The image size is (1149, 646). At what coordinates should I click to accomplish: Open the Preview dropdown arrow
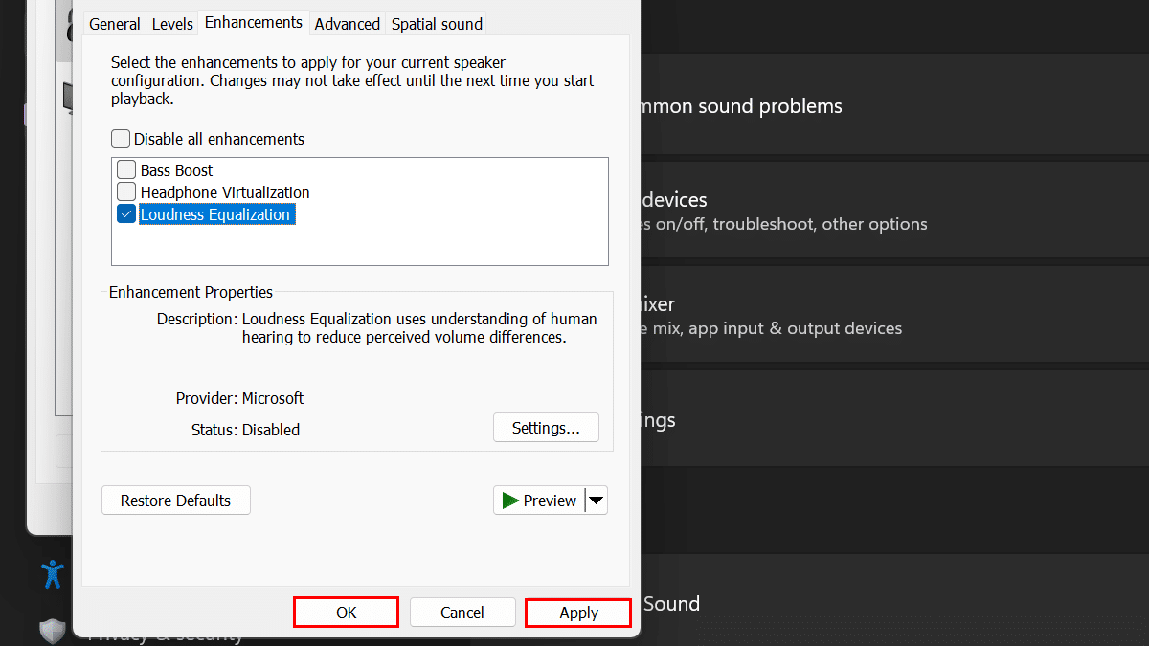coord(596,501)
